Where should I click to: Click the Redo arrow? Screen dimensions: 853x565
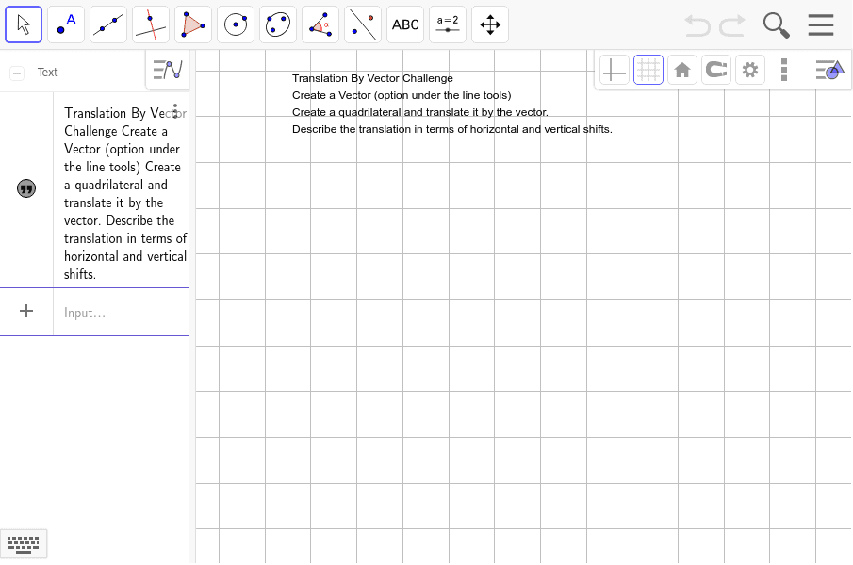732,25
